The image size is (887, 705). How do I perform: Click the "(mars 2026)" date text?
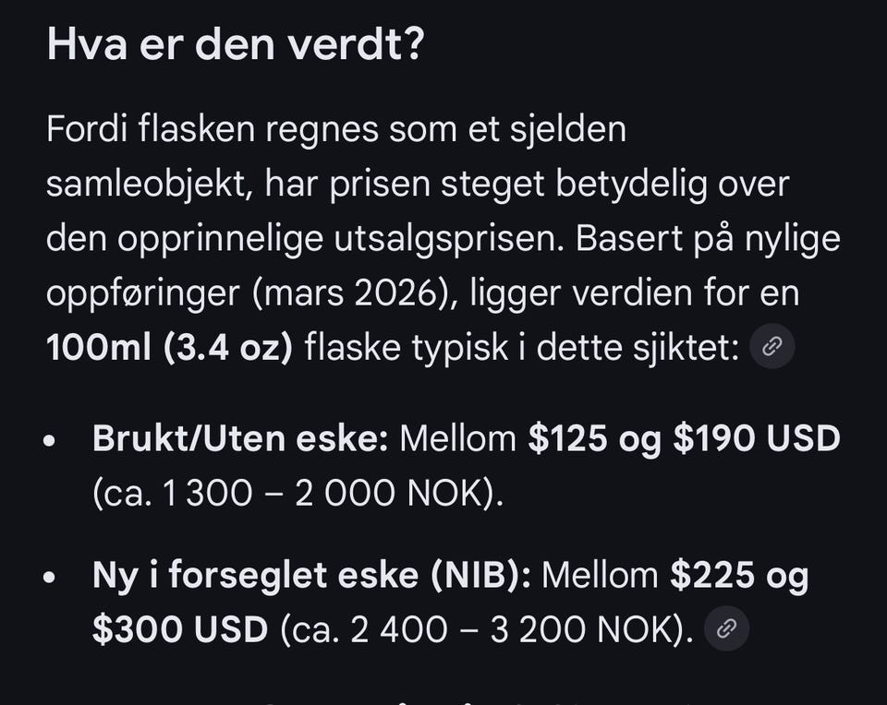pos(354,293)
